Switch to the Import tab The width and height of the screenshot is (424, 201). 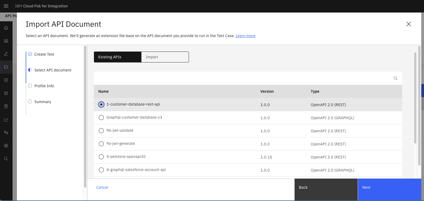click(165, 57)
